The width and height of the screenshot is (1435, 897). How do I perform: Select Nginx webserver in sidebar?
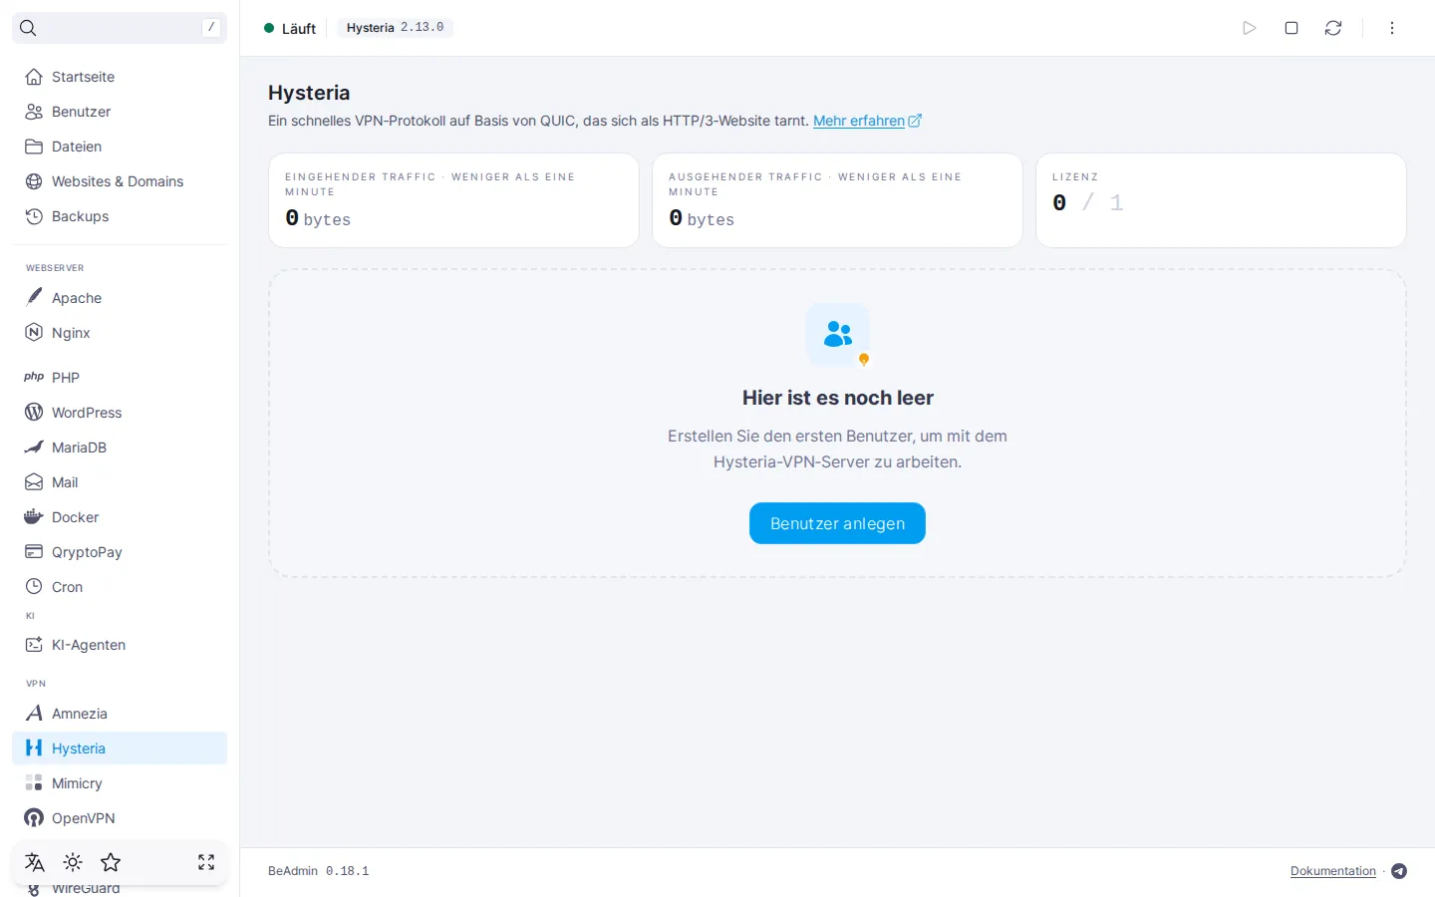(x=120, y=333)
